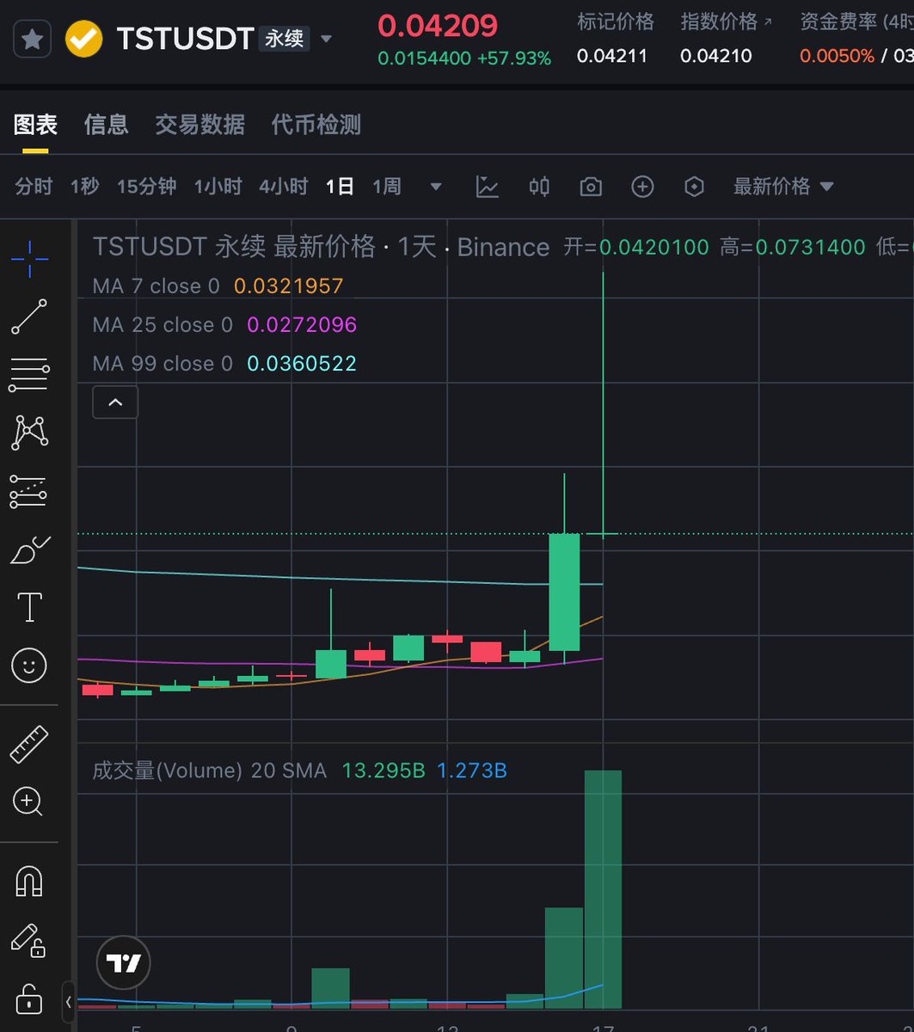The height and width of the screenshot is (1032, 914).
Task: Select the 1秒 interval
Action: 84,187
